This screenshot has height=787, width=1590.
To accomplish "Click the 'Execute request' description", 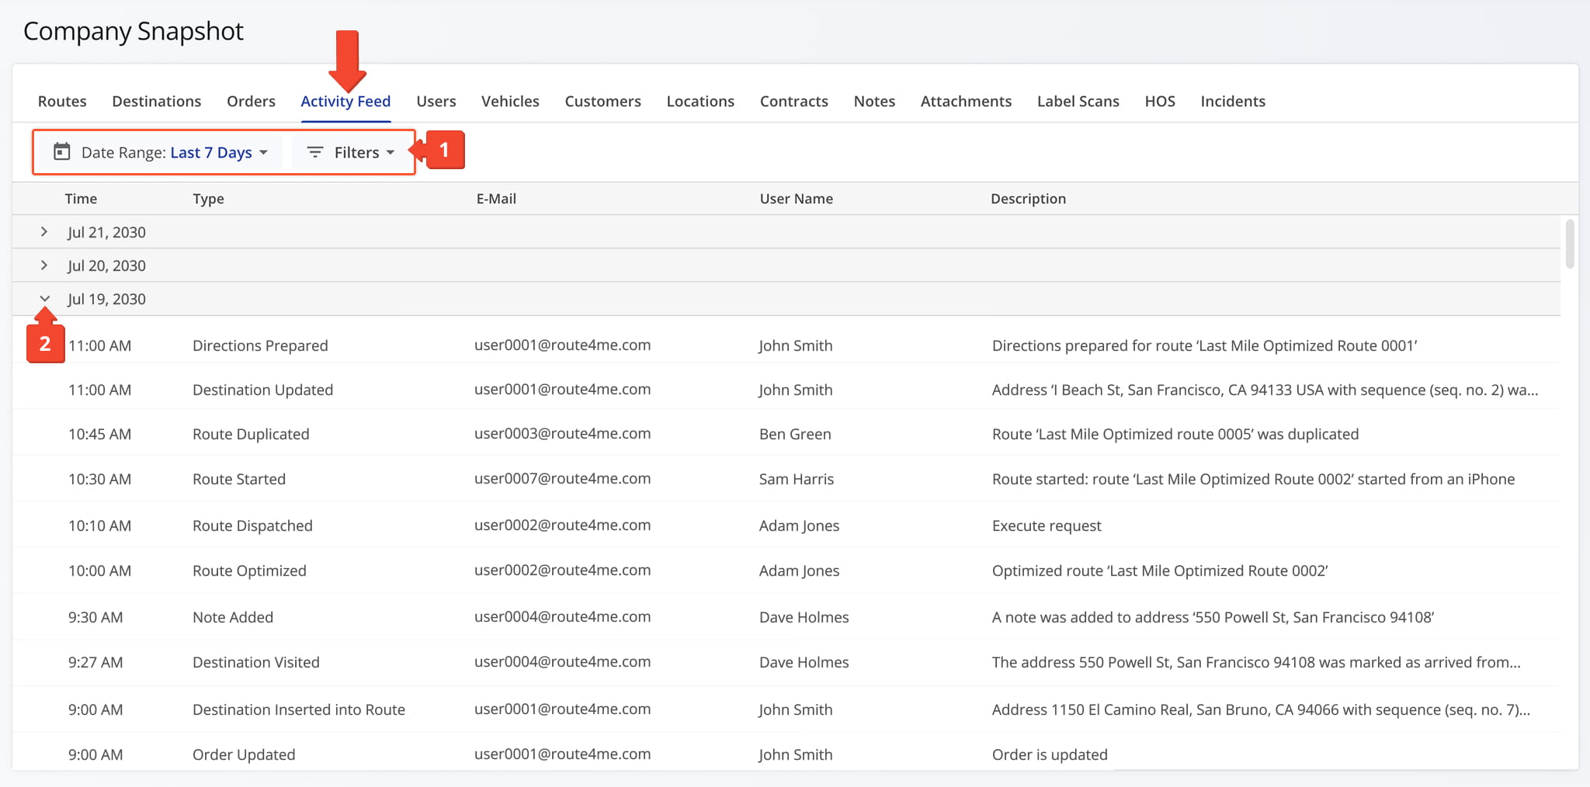I will pos(1047,525).
